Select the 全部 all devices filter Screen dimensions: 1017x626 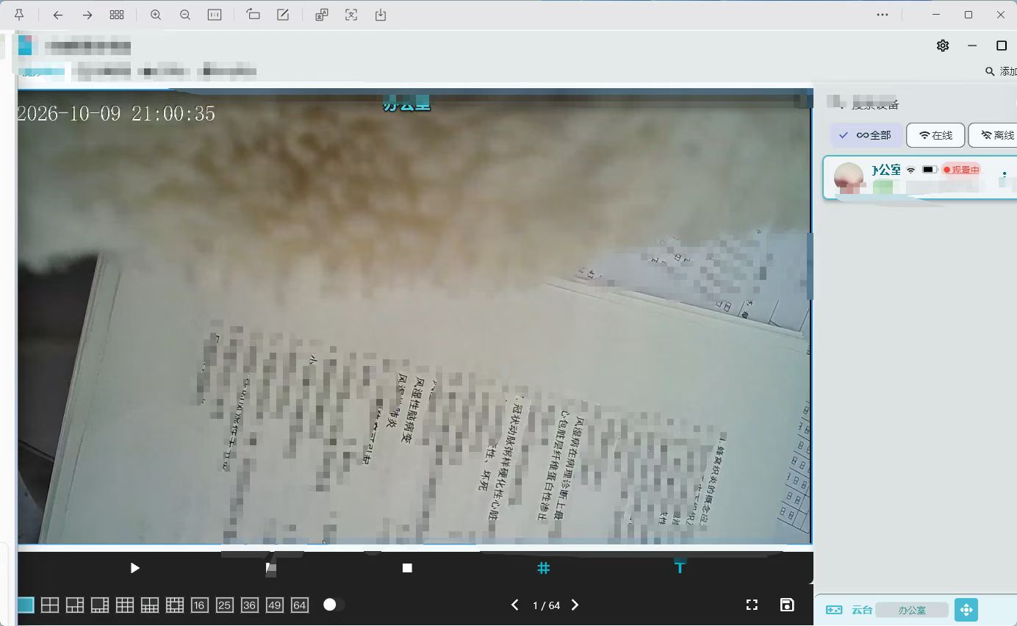[866, 135]
